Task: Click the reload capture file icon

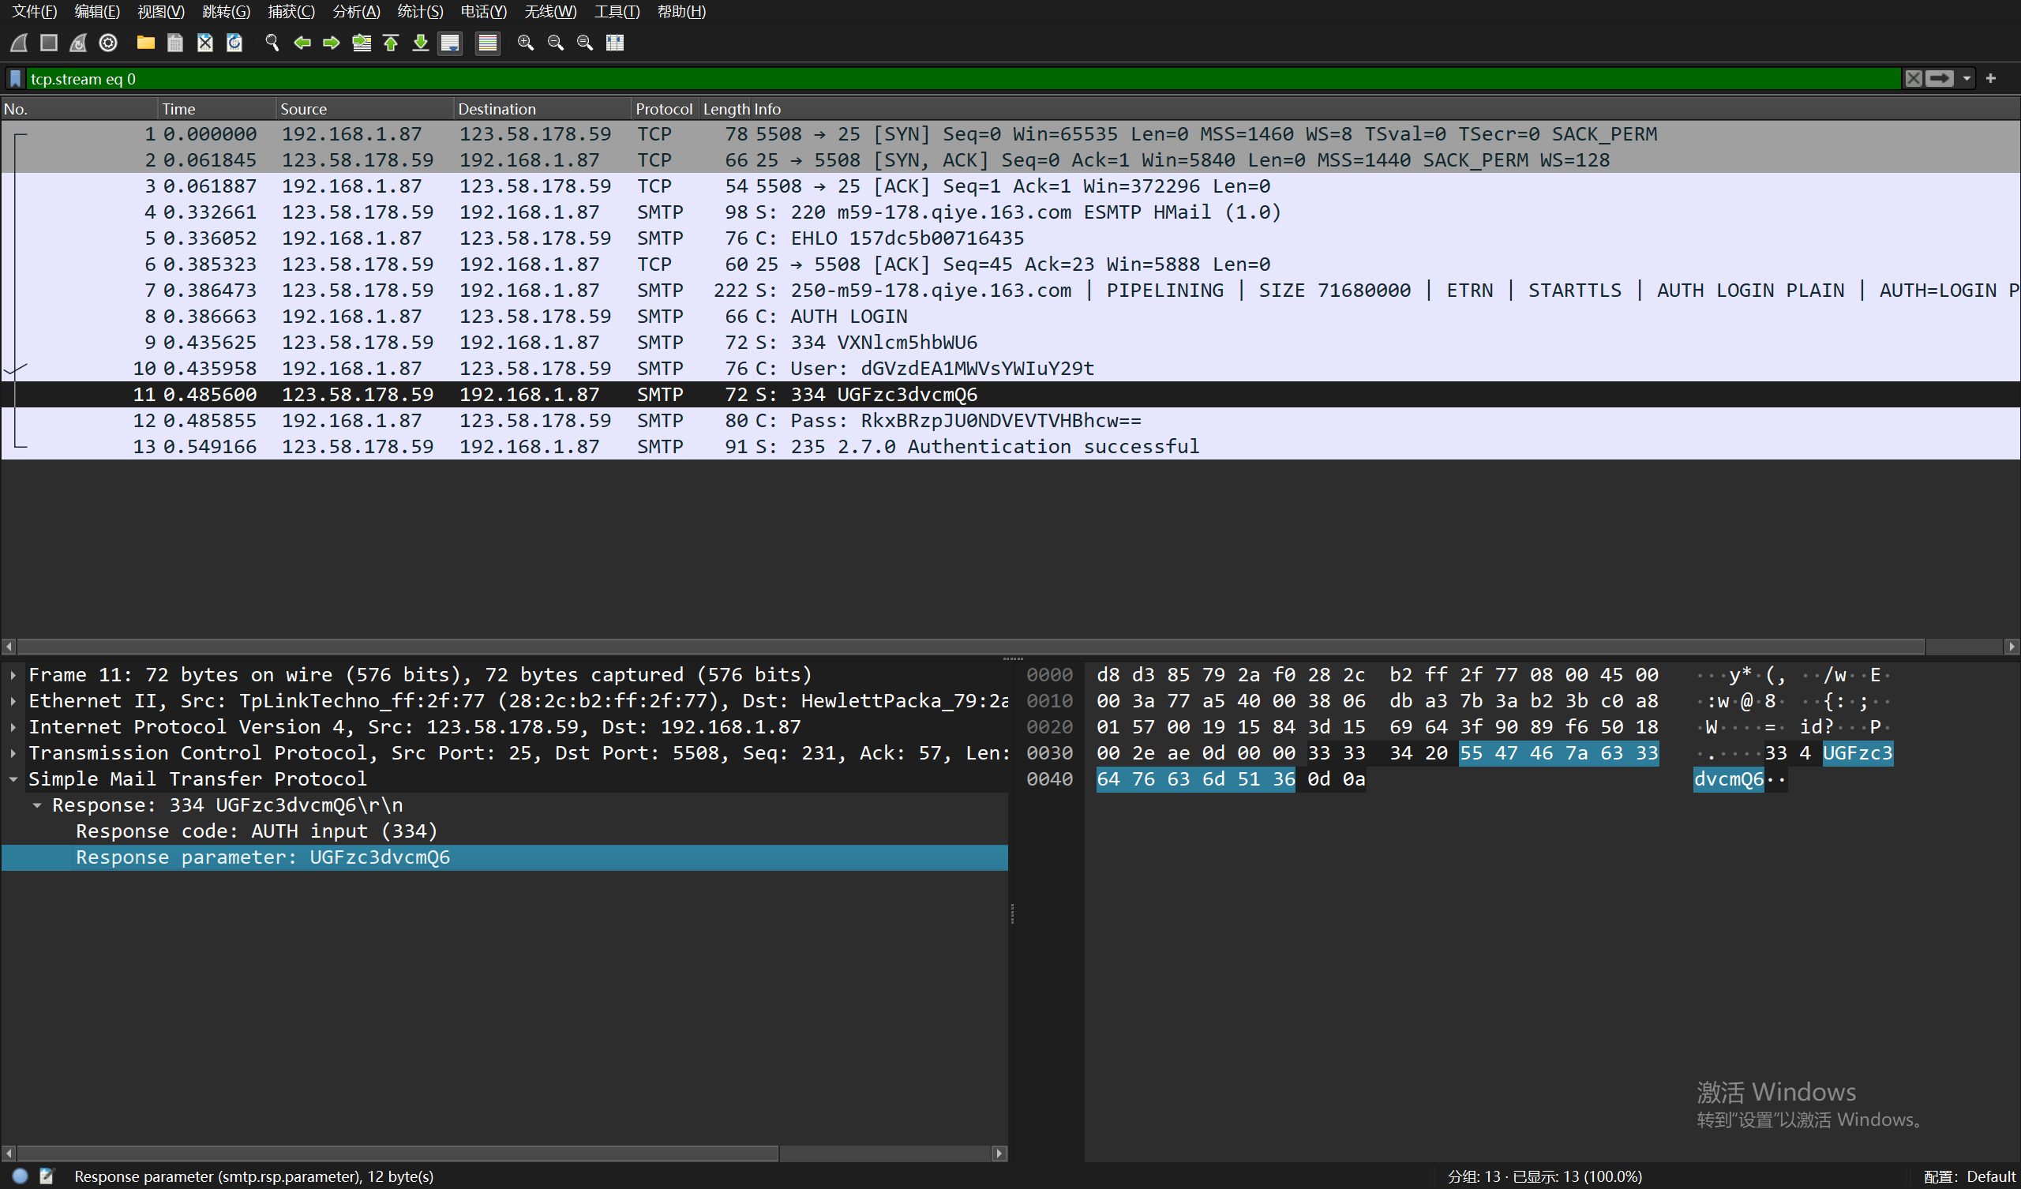Action: click(x=234, y=43)
